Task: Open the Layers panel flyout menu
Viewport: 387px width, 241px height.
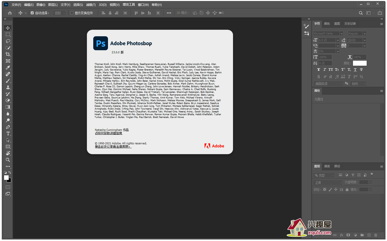Action: pyautogui.click(x=381, y=166)
